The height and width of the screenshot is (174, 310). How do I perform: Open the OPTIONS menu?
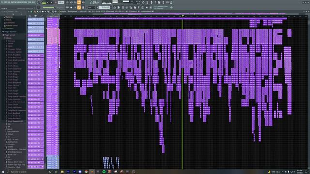point(24,2)
